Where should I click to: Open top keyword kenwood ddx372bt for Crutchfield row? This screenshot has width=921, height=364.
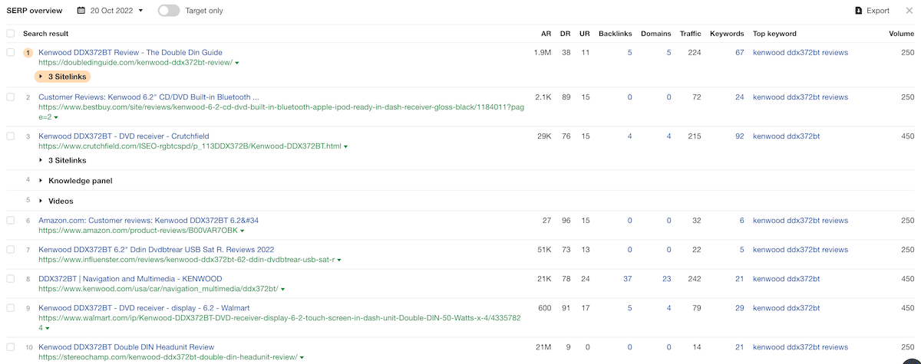point(786,136)
